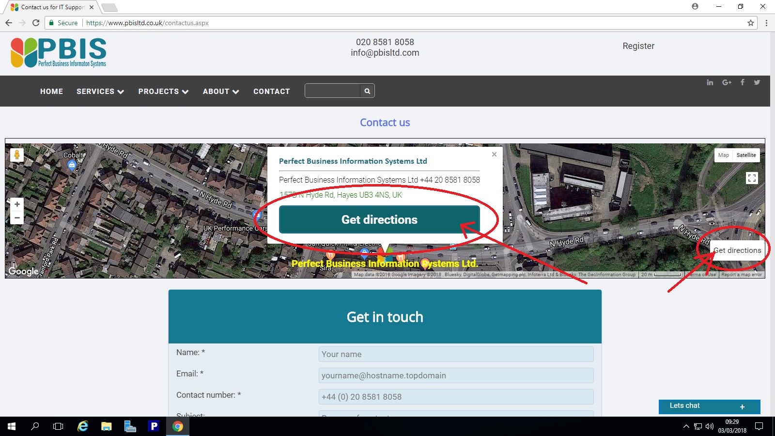Grab the Street View pegman icon
775x436 pixels.
pyautogui.click(x=17, y=155)
